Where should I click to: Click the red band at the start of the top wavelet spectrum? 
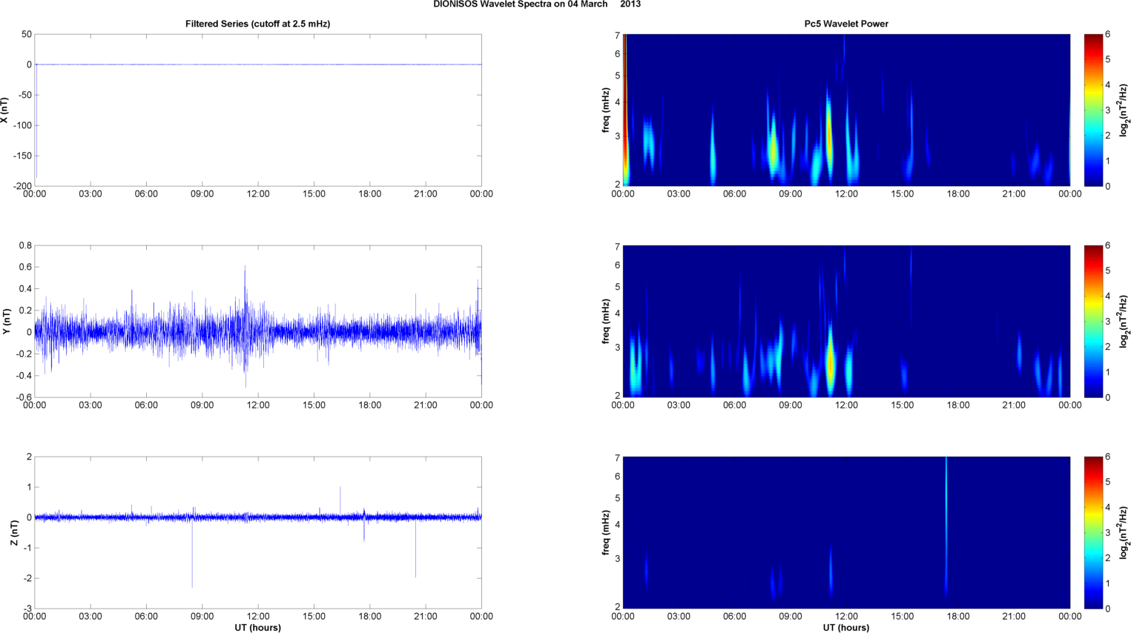(x=625, y=110)
